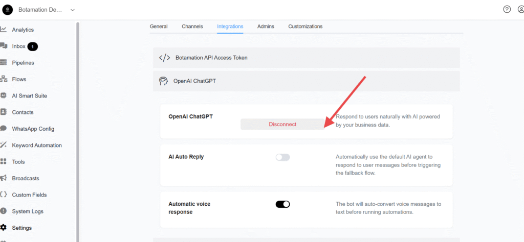Click the bold OpenAI ChatGPT card title

[190, 117]
